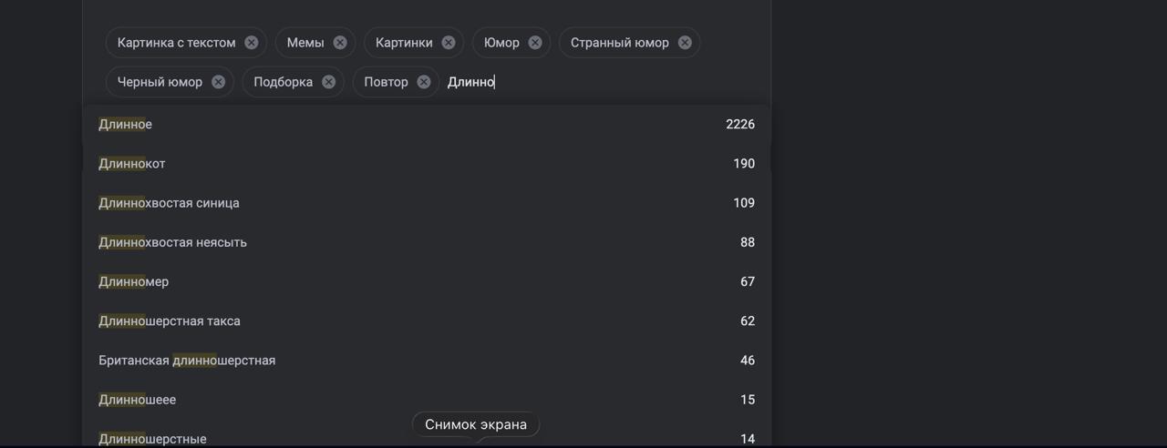Pick 'Длиннохвостая синица' suggestion
Image resolution: width=1167 pixels, height=448 pixels.
point(427,203)
